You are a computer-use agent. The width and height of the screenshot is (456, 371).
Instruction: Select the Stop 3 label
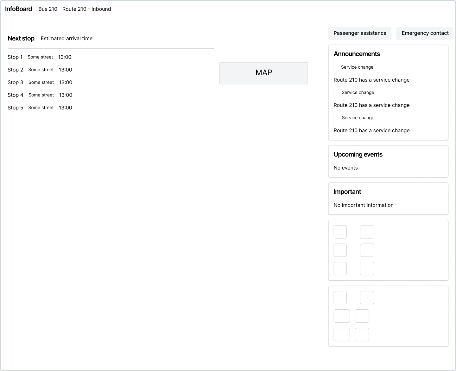[16, 82]
